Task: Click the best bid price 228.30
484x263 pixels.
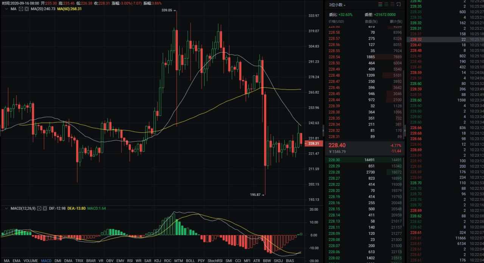Action: tap(334, 160)
